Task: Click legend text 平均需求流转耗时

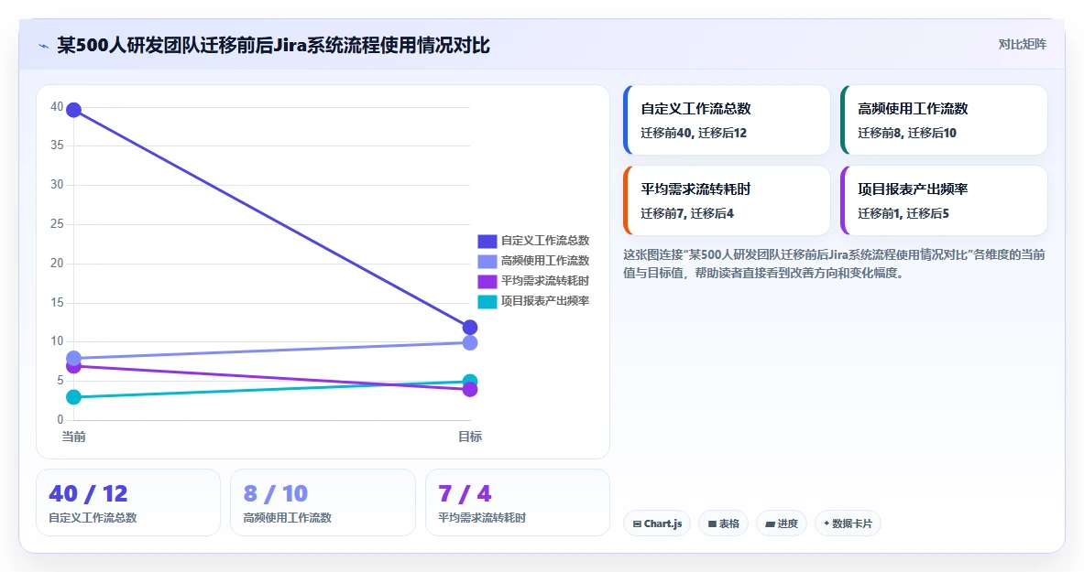Action: tap(545, 280)
